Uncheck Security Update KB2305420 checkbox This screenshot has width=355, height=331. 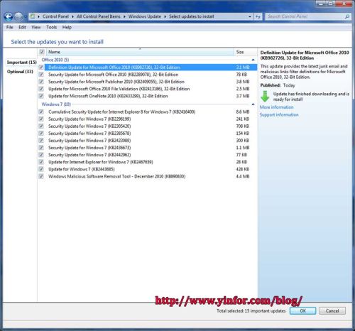41,126
